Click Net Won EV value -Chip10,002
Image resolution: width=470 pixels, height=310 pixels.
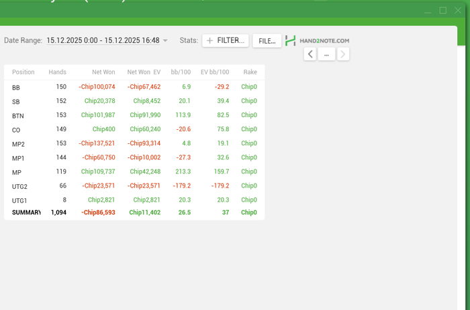[144, 157]
